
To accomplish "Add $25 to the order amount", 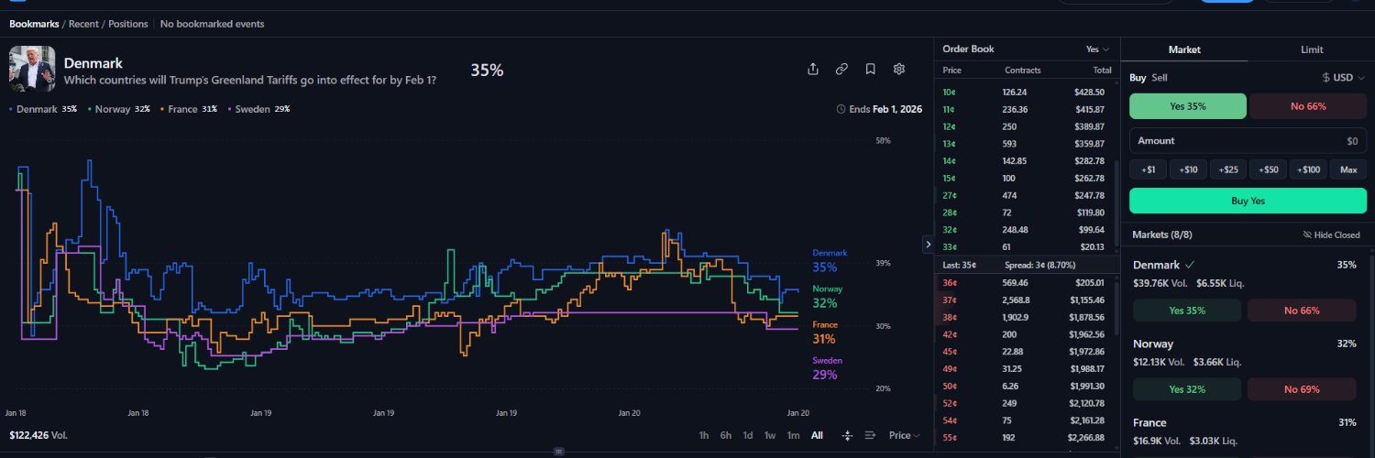I will 1229,169.
